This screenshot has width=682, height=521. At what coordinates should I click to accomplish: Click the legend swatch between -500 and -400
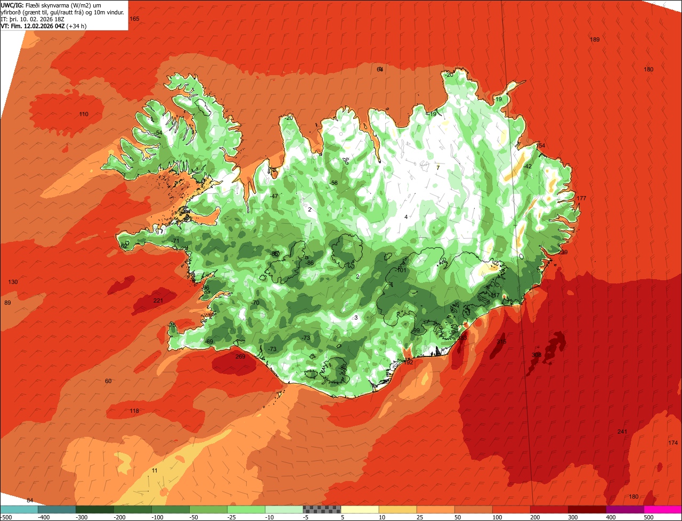click(x=19, y=509)
